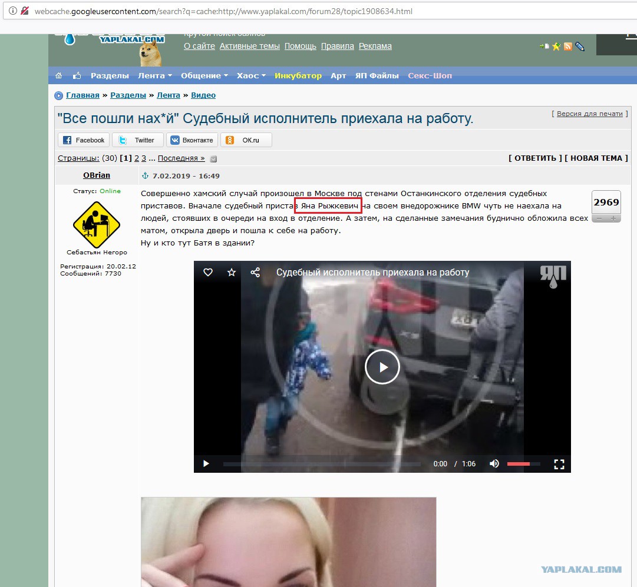Click the thumbs-up icon in navigation bar
The height and width of the screenshot is (587, 637).
[x=77, y=75]
